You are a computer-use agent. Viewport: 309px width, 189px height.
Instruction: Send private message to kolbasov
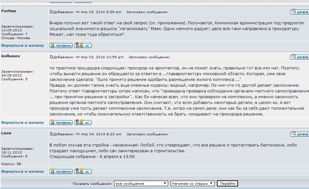click(83, 122)
